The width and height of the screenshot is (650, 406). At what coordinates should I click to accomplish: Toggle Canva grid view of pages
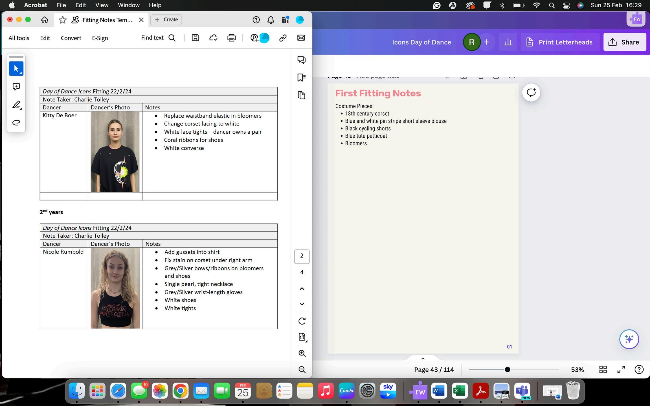coord(603,369)
